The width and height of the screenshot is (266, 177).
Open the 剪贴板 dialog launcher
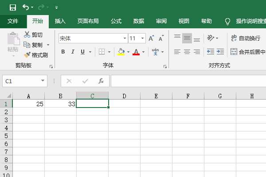tap(51, 66)
